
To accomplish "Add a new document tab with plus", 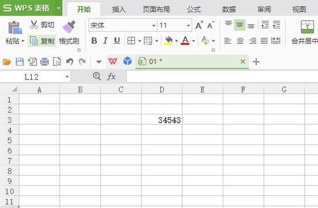I will point(256,62).
